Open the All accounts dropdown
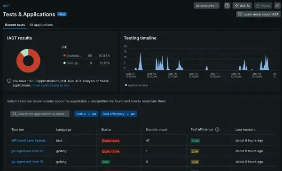Viewport: 282px width, 171px height. [206, 6]
